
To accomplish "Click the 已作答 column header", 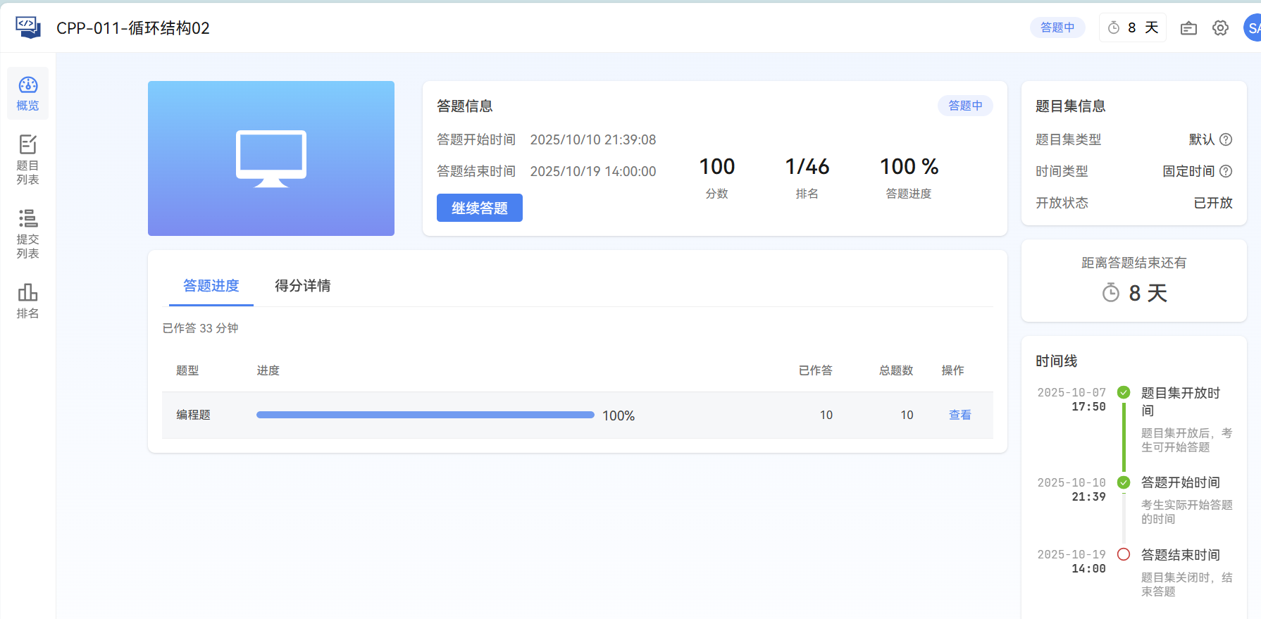I will pos(816,370).
